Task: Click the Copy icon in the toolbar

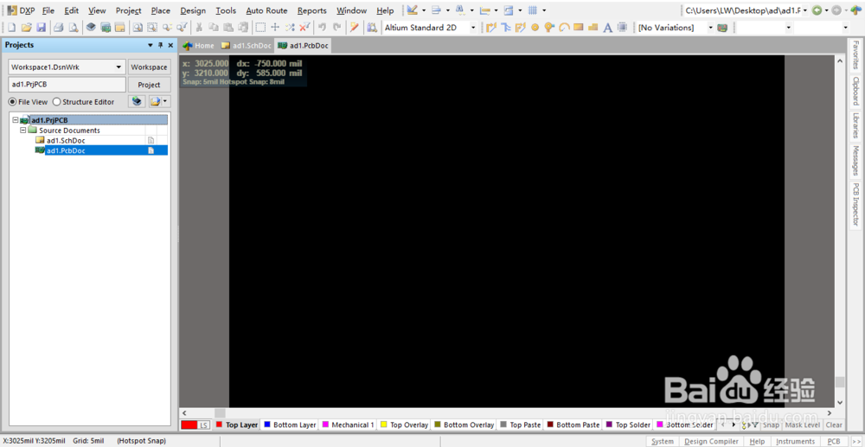Action: click(x=213, y=28)
